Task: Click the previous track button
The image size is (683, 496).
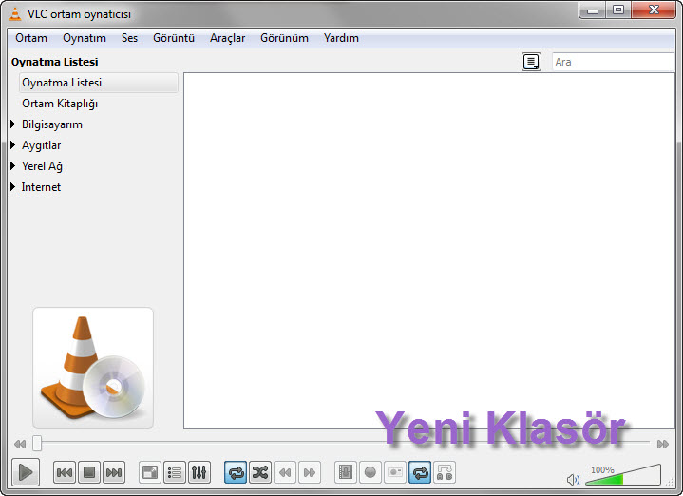Action: [65, 472]
